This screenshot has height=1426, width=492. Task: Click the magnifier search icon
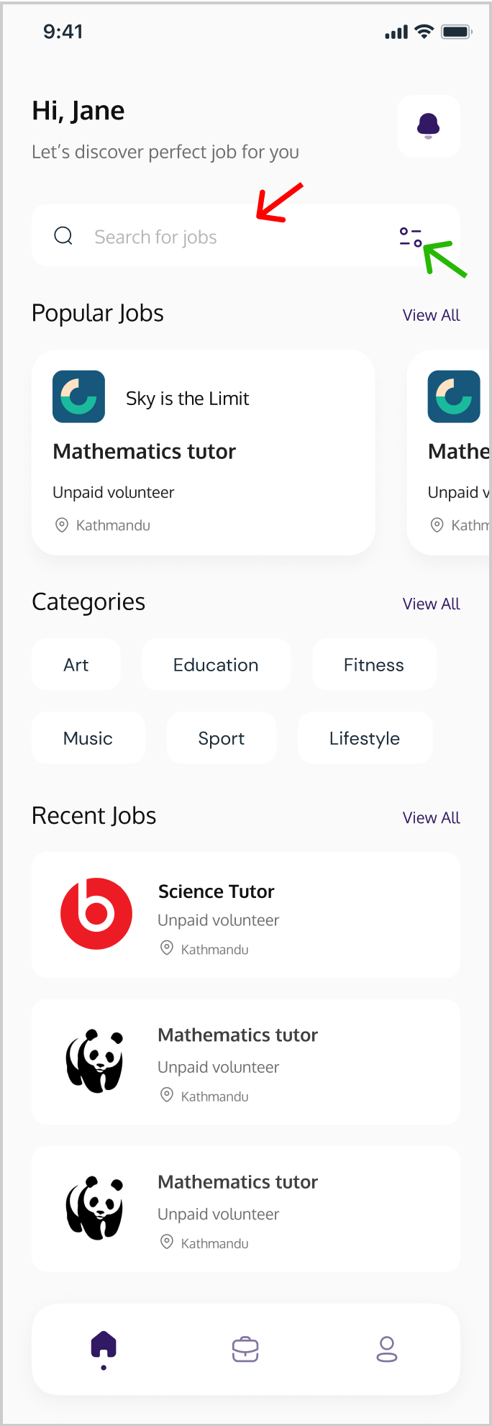click(63, 236)
